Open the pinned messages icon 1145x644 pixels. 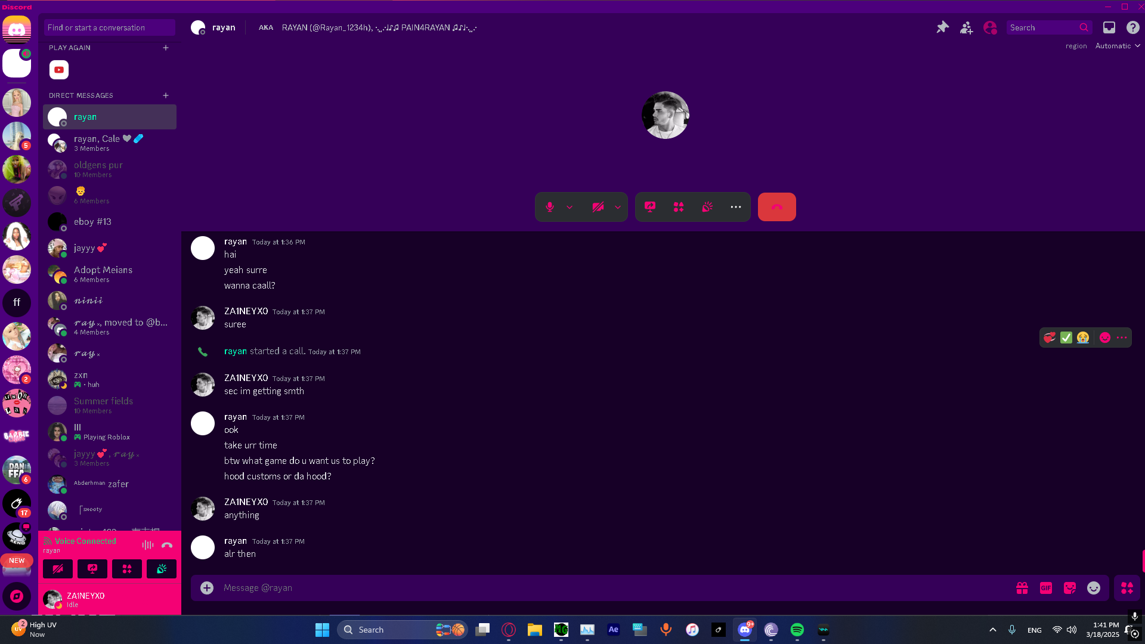pos(942,27)
